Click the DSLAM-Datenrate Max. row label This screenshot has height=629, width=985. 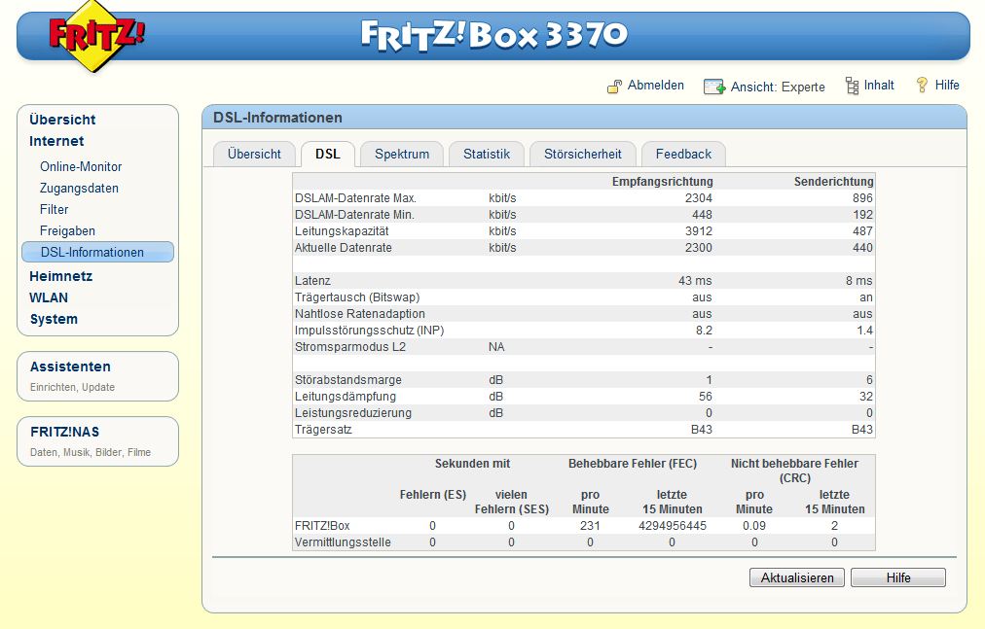pyautogui.click(x=355, y=197)
